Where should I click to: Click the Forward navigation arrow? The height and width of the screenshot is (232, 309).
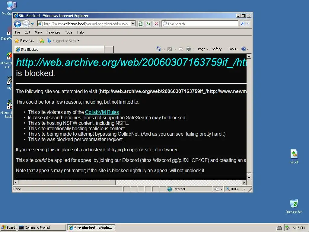point(26,24)
